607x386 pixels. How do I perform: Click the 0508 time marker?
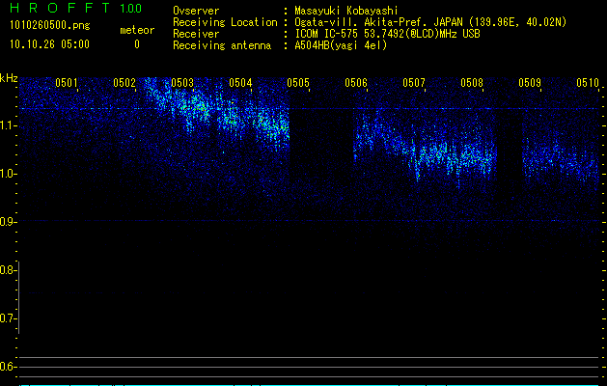472,83
